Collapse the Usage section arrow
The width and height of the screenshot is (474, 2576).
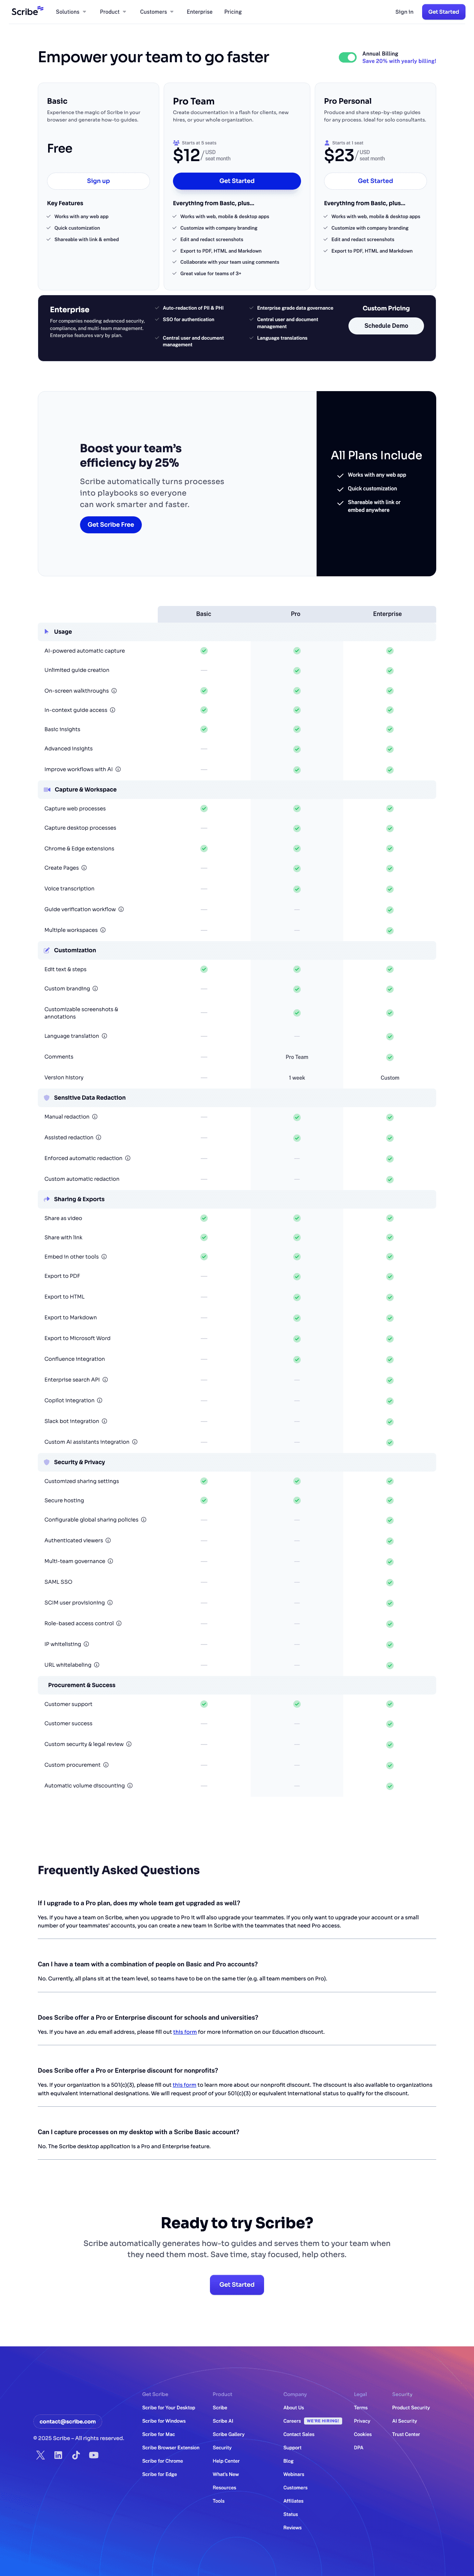(x=46, y=632)
